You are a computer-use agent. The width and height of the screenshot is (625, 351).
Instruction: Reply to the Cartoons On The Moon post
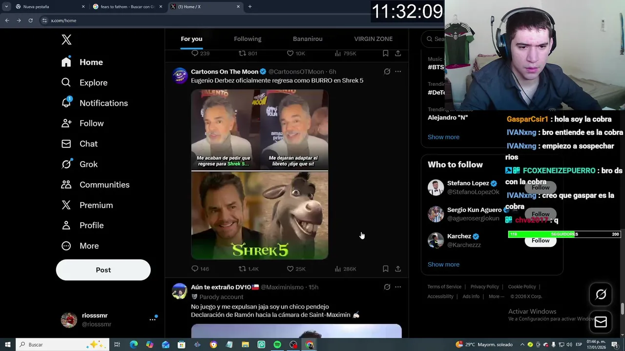click(200, 269)
